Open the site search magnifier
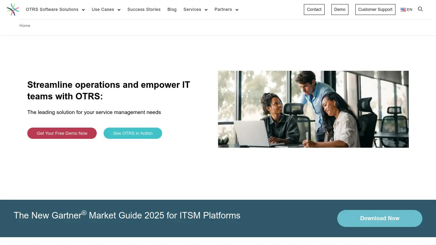The image size is (436, 245). click(420, 9)
